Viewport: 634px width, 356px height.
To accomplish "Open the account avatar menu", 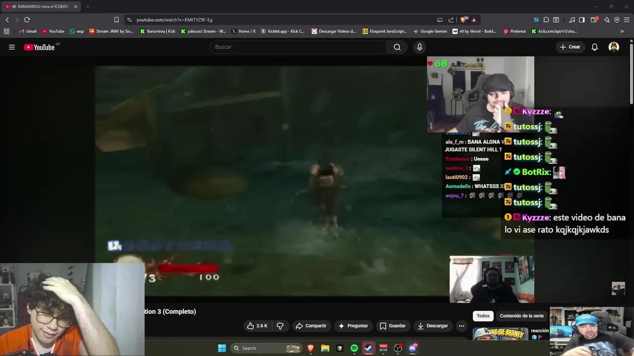I will pyautogui.click(x=614, y=47).
